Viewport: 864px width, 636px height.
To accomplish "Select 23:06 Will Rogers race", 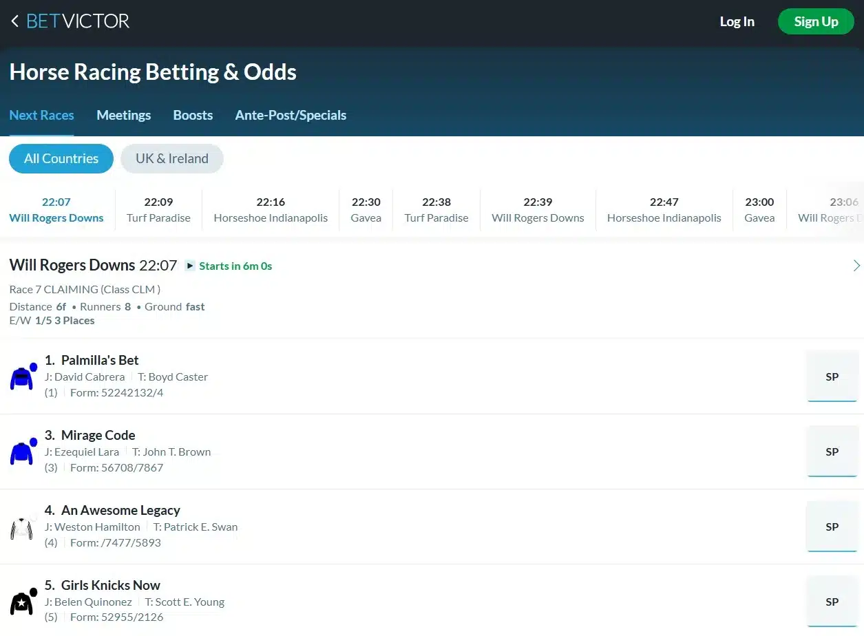I will click(830, 210).
